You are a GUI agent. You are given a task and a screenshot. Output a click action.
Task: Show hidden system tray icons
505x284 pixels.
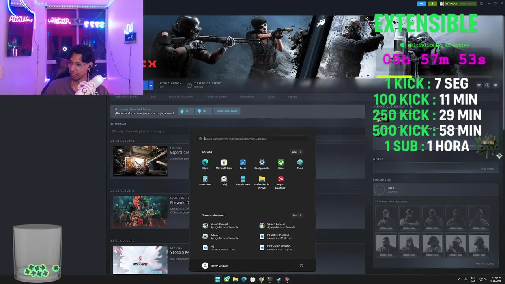tap(460, 279)
